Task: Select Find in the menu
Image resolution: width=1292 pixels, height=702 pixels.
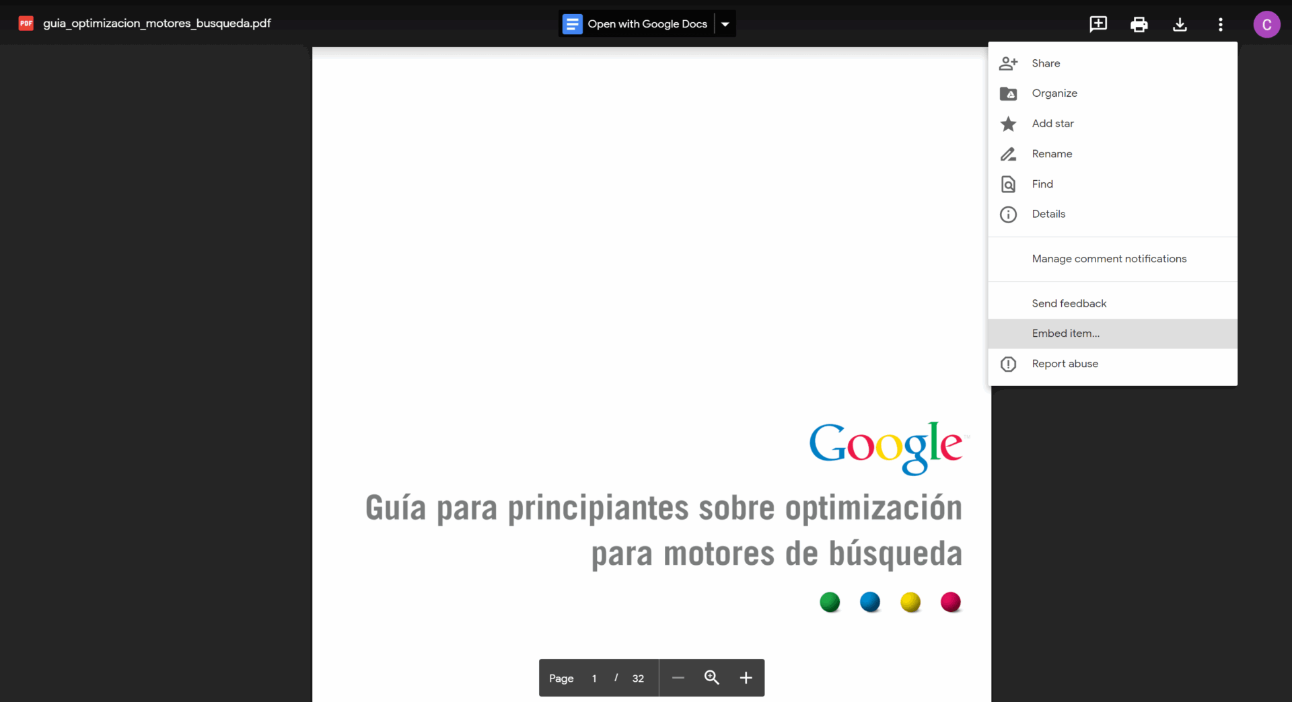Action: (x=1112, y=184)
